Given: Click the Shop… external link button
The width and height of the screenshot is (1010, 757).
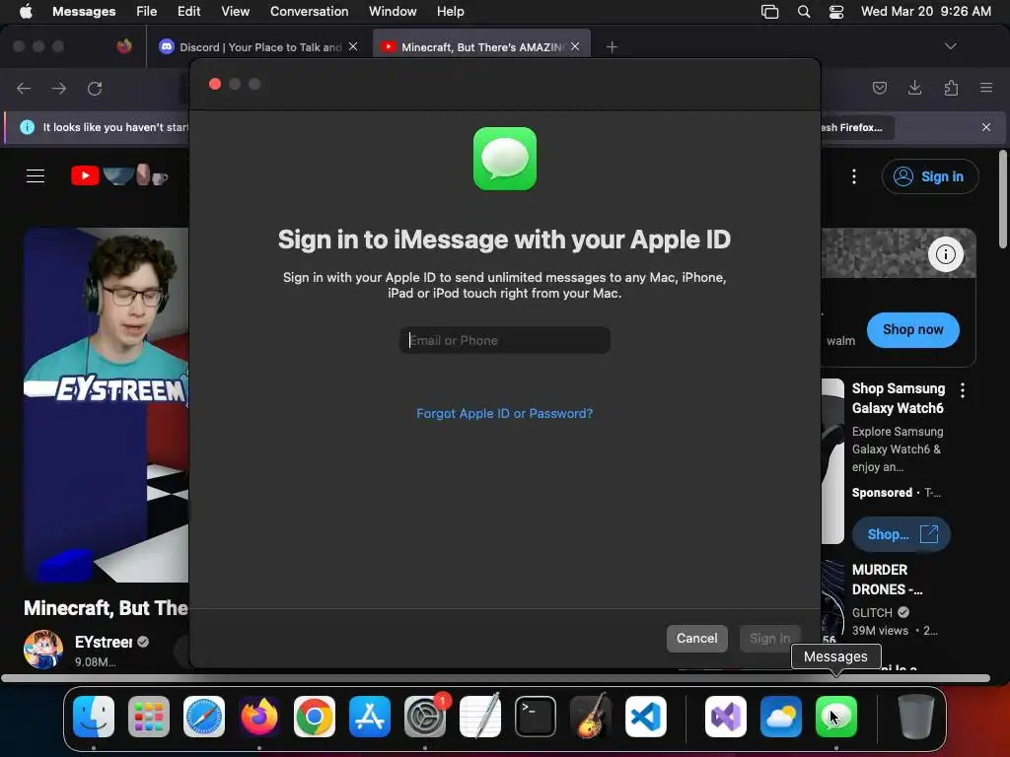Looking at the screenshot, I should [x=902, y=534].
